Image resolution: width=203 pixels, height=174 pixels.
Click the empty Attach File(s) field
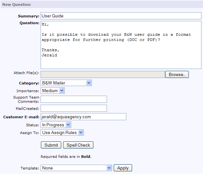coord(103,74)
